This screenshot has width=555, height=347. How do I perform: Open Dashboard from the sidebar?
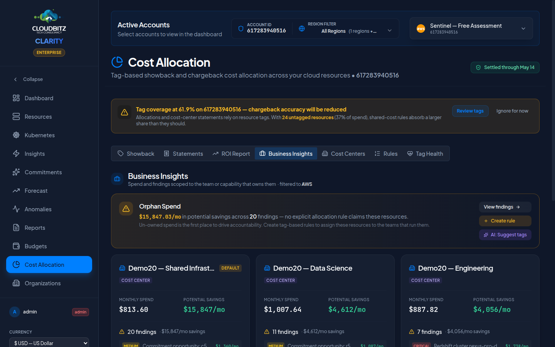[x=49, y=98]
